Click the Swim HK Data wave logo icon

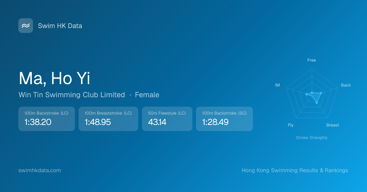tap(26, 26)
